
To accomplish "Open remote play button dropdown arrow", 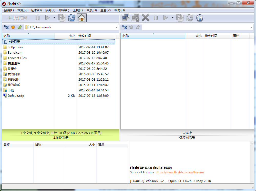I will pyautogui.click(x=172, y=18).
